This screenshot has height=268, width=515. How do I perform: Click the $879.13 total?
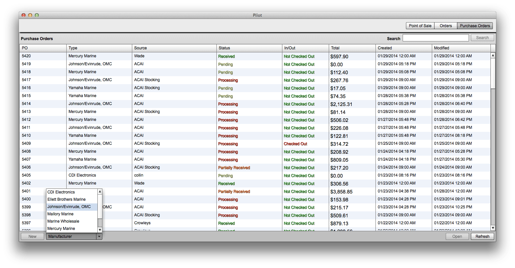339,224
